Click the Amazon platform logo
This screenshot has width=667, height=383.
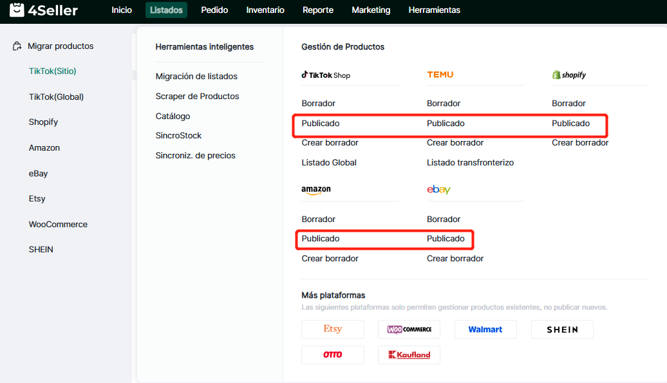pos(315,190)
